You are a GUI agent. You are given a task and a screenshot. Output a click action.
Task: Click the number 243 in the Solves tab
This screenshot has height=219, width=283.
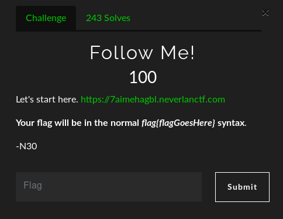(94, 18)
